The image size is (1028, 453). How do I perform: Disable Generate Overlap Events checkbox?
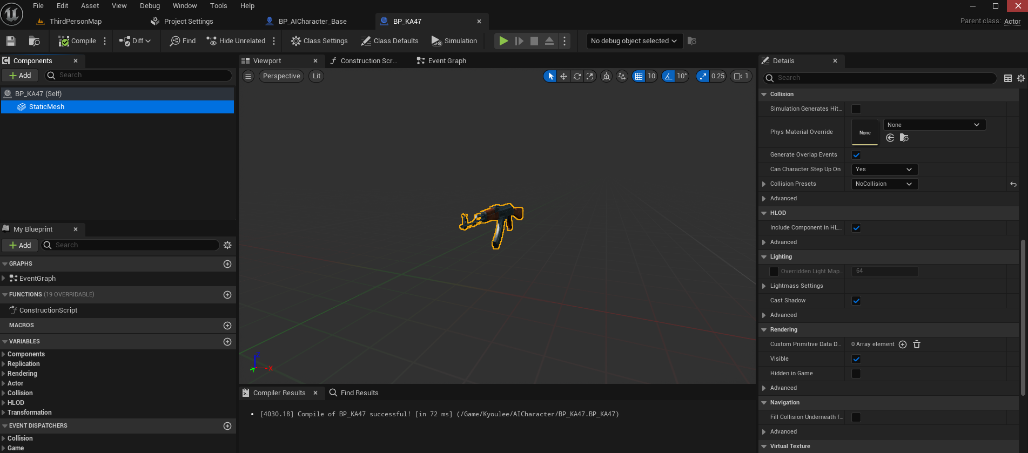tap(856, 155)
